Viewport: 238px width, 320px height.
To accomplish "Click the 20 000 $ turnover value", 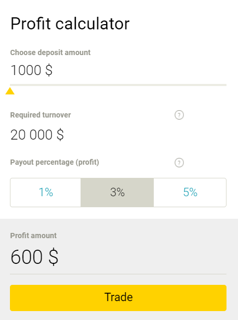I will tap(37, 135).
